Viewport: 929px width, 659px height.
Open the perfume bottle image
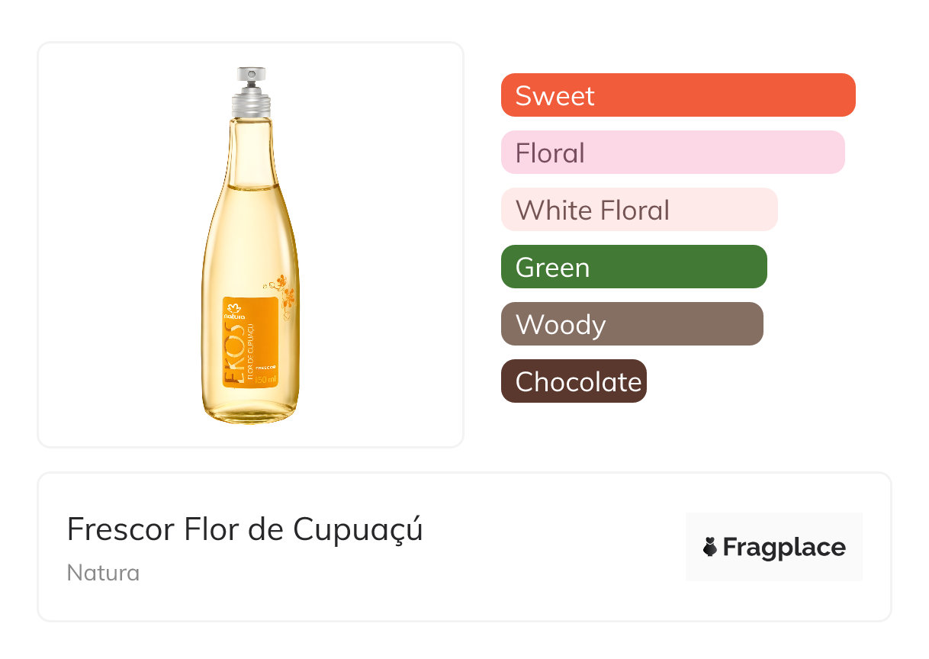point(251,245)
